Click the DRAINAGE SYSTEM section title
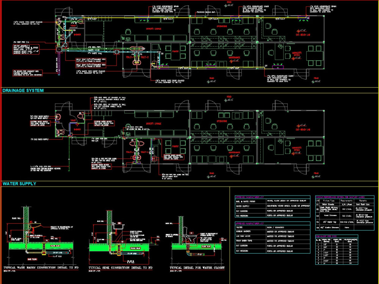Viewport: 379px width, 284px height. coord(23,91)
